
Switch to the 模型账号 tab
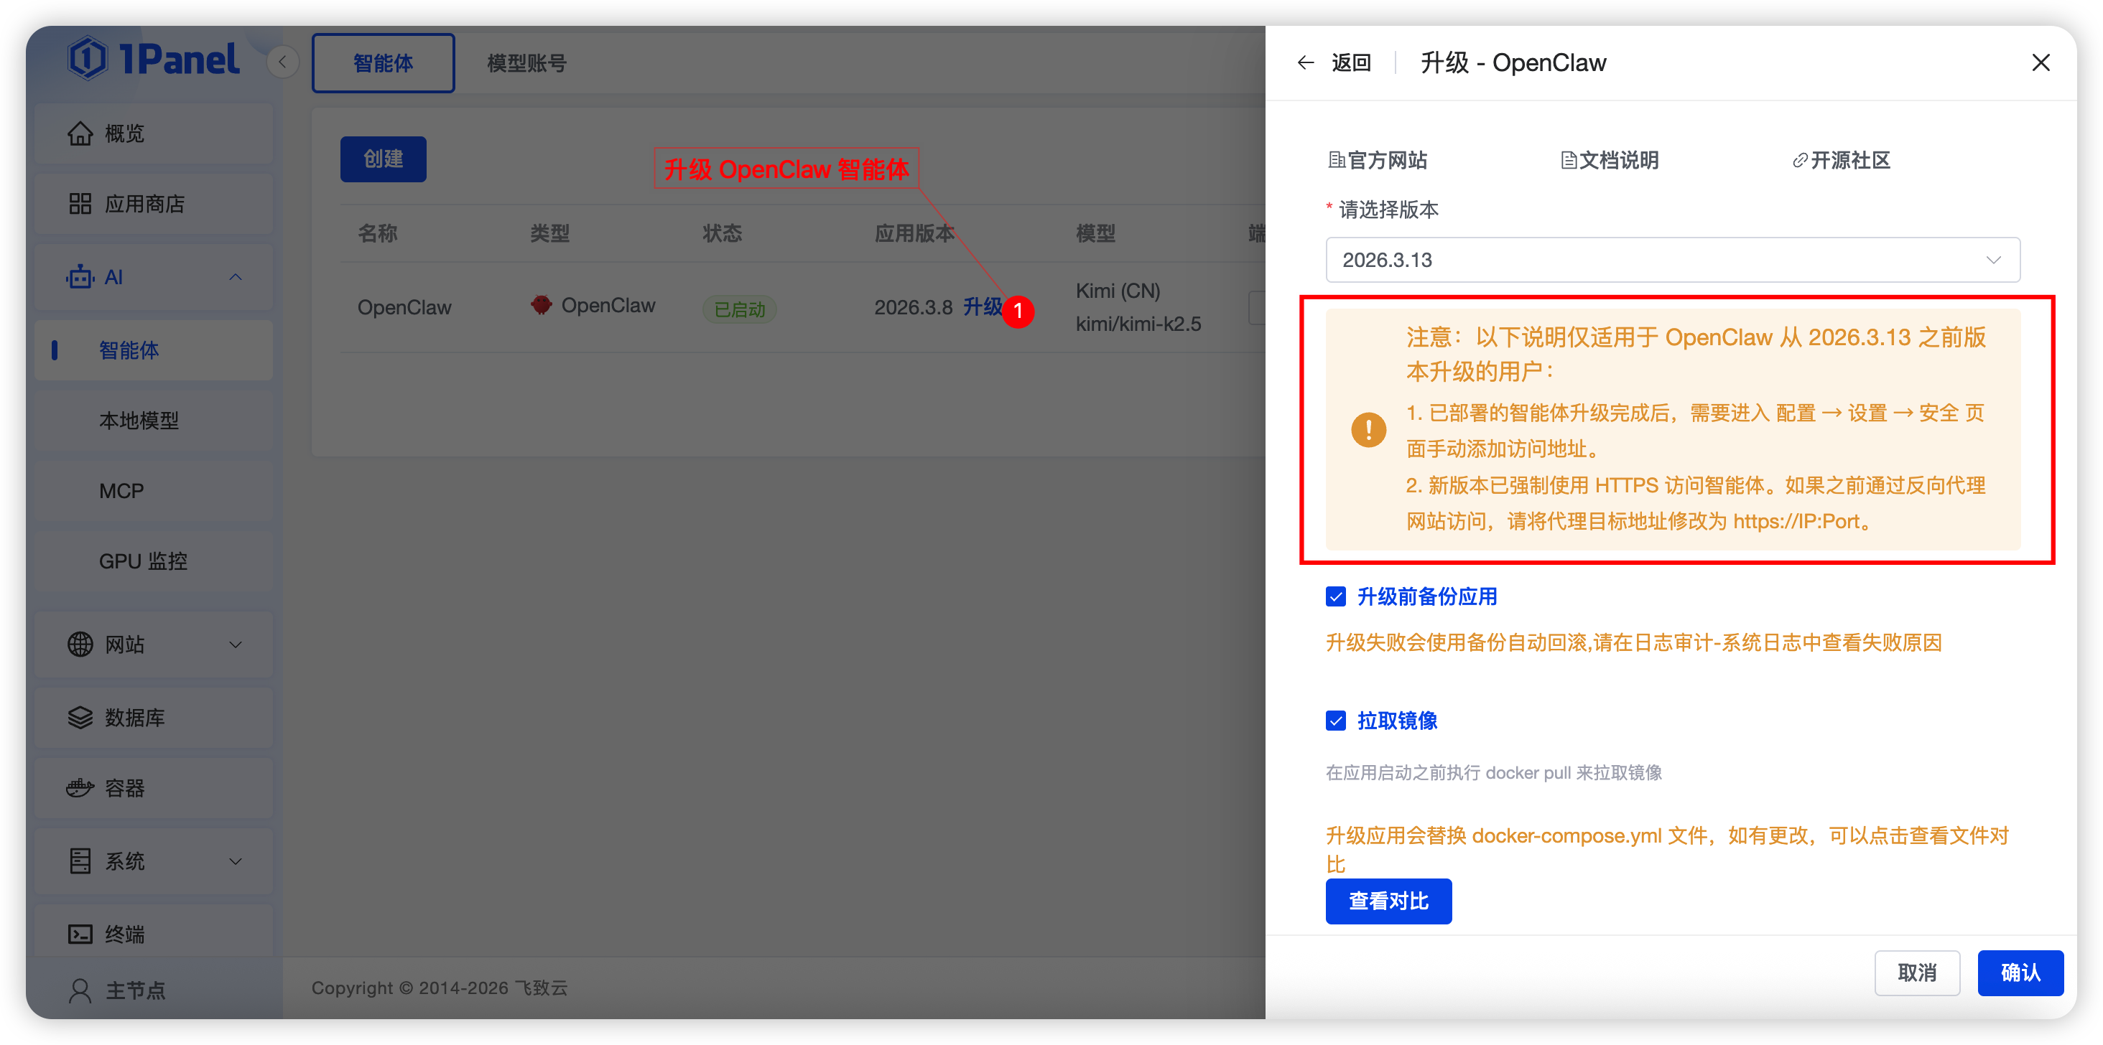click(526, 63)
